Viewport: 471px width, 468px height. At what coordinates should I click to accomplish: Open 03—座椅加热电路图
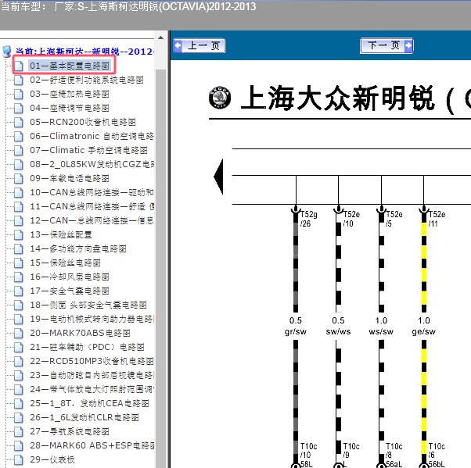coord(70,94)
